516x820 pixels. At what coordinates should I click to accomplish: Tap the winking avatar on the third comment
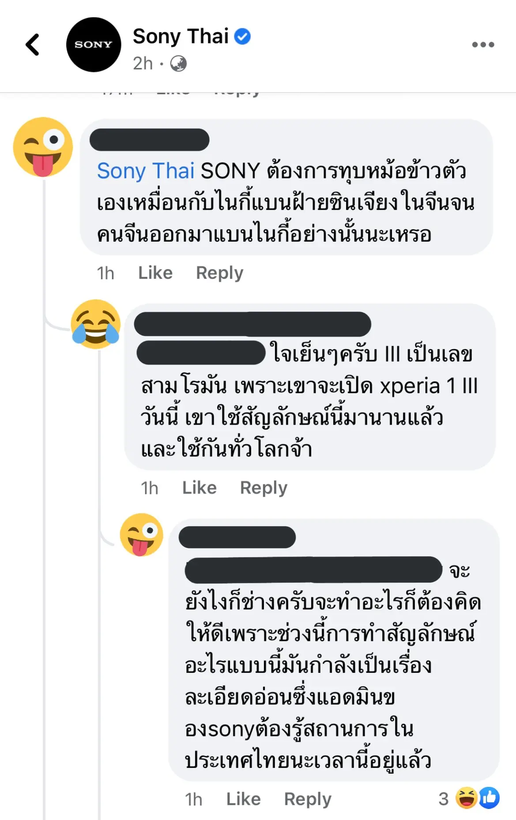141,535
